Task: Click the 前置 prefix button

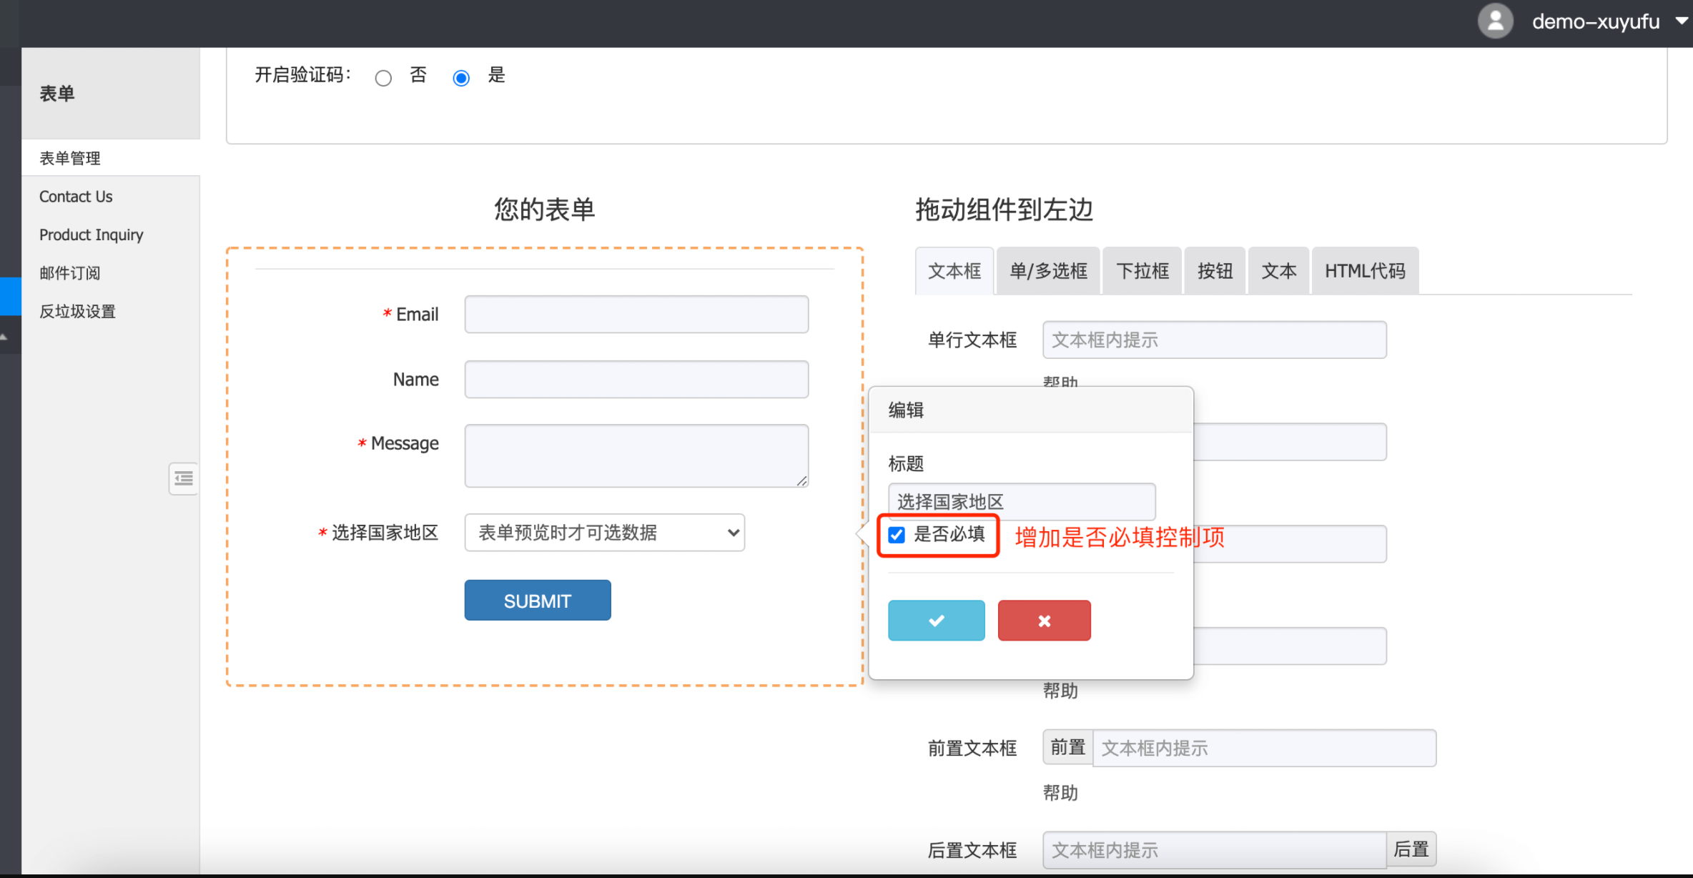Action: [1067, 747]
